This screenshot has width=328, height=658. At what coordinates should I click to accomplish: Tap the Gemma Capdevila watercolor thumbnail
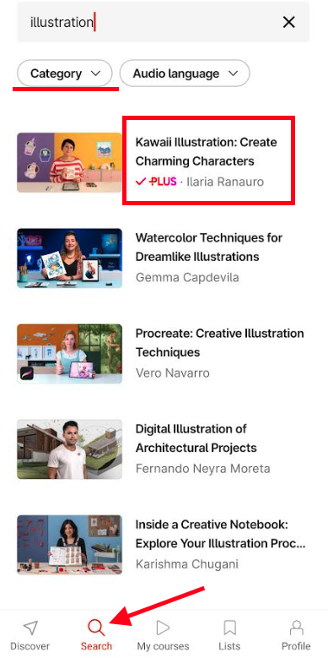(x=69, y=258)
